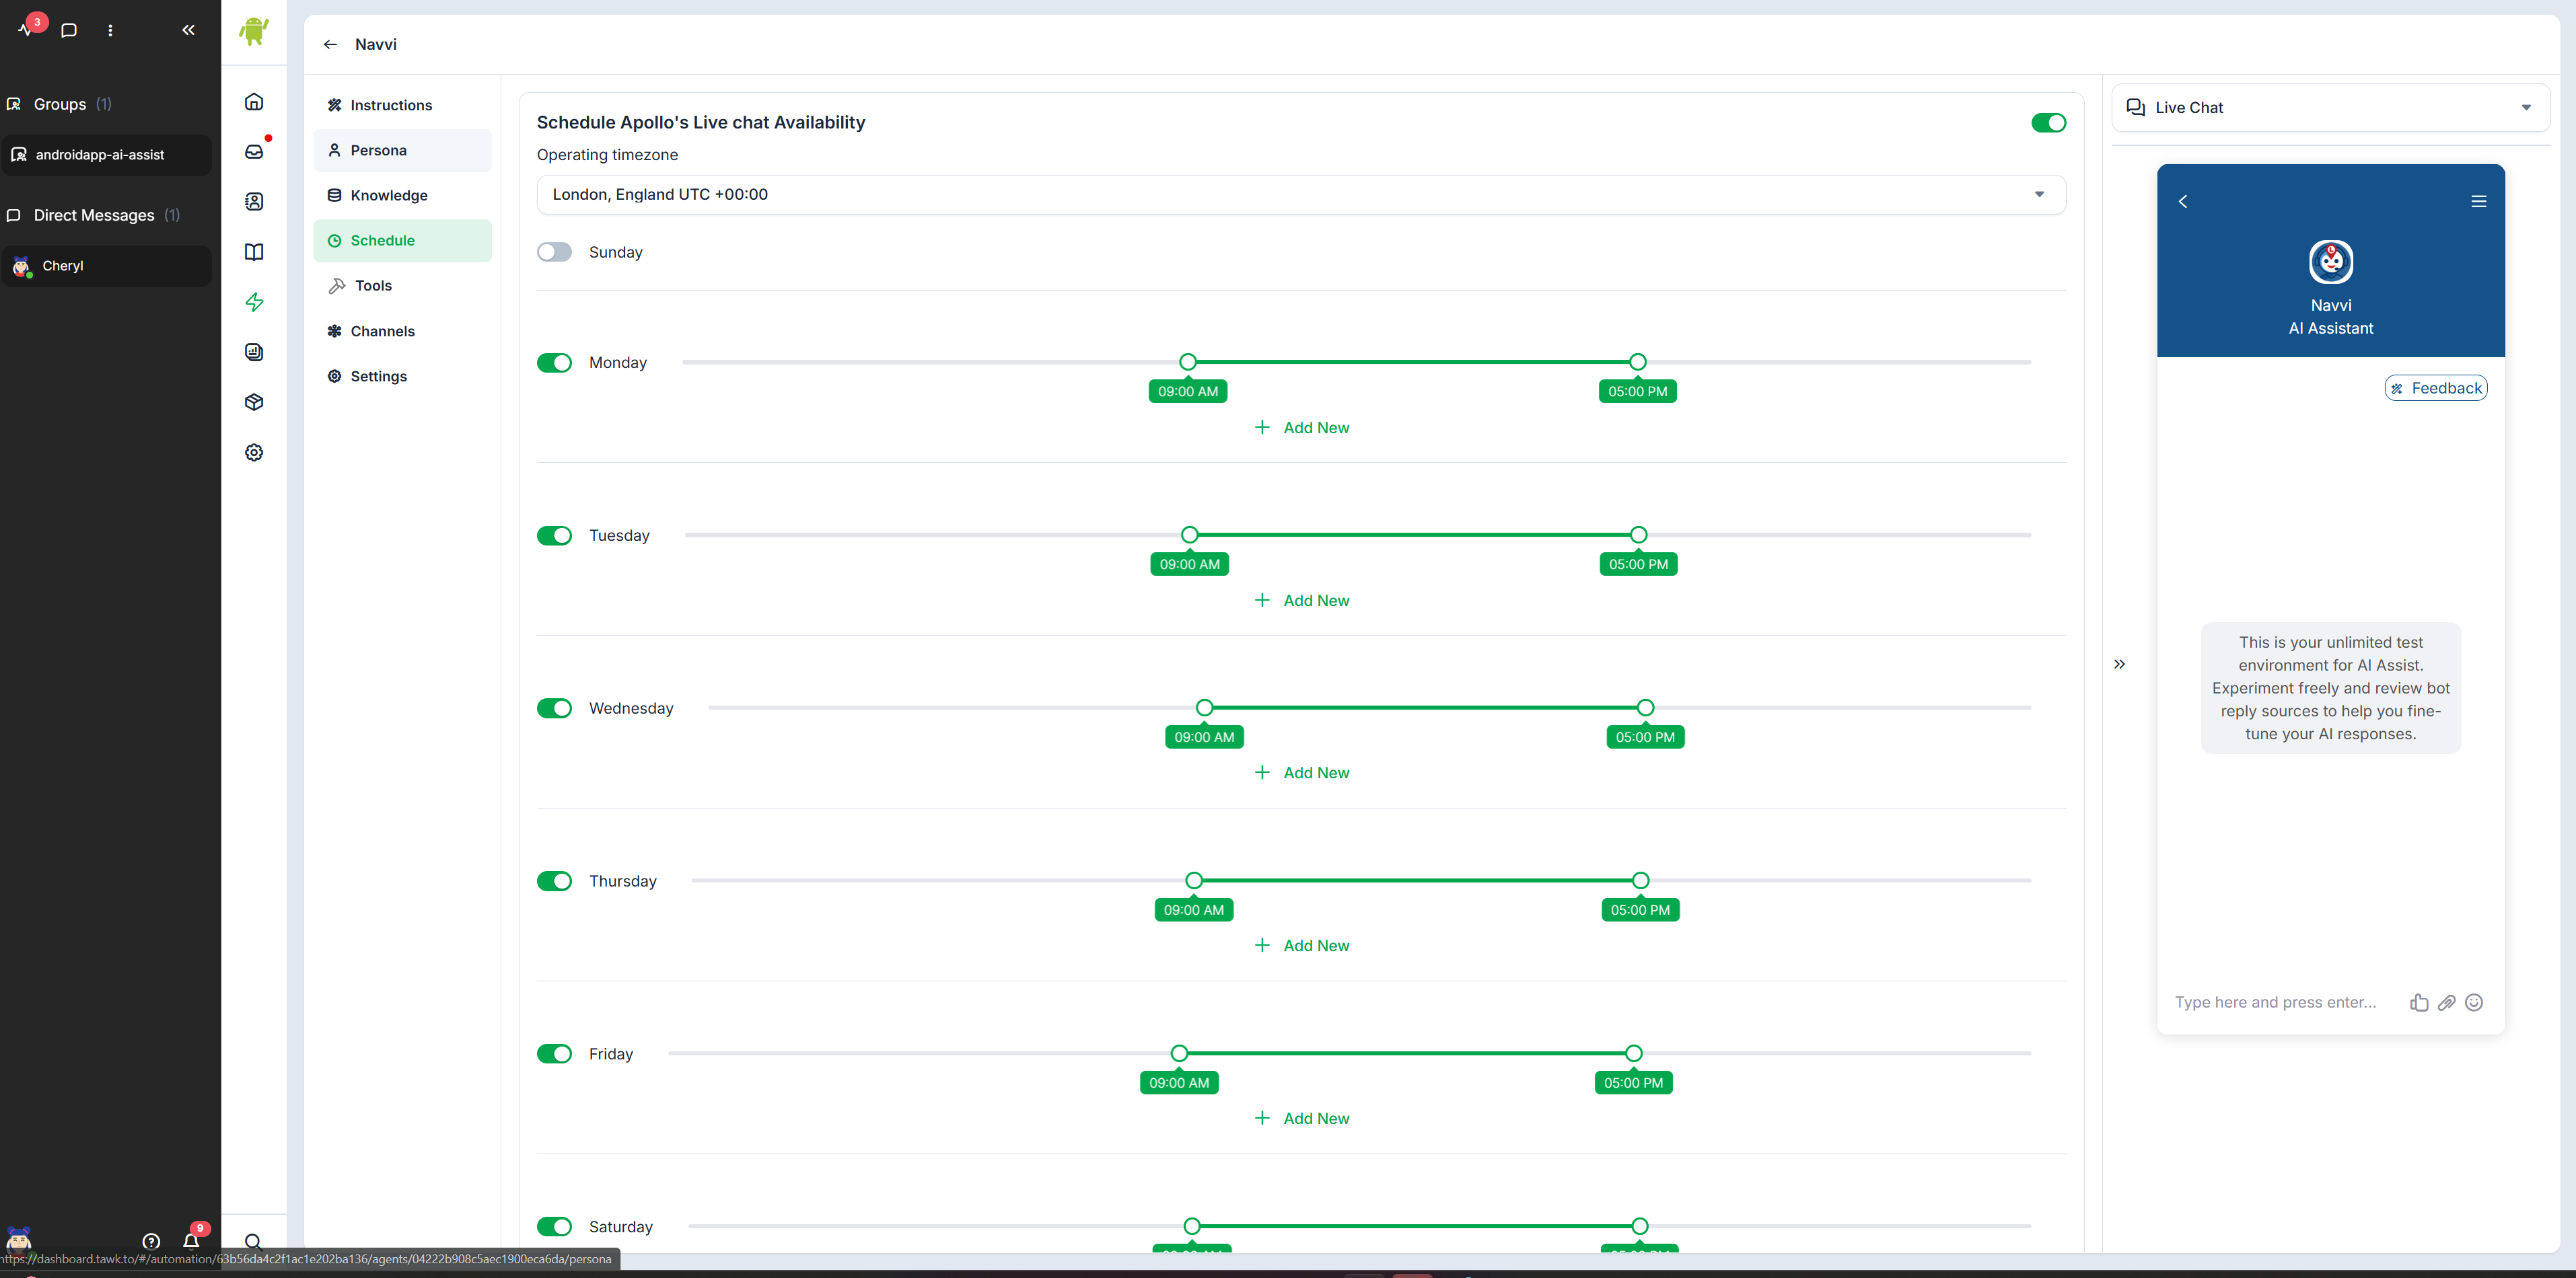Click the emoji icon in chat input
Viewport: 2576px width, 1278px height.
pos(2473,1002)
